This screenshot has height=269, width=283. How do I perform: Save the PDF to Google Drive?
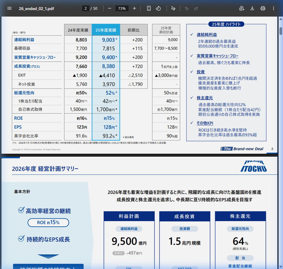click(241, 8)
